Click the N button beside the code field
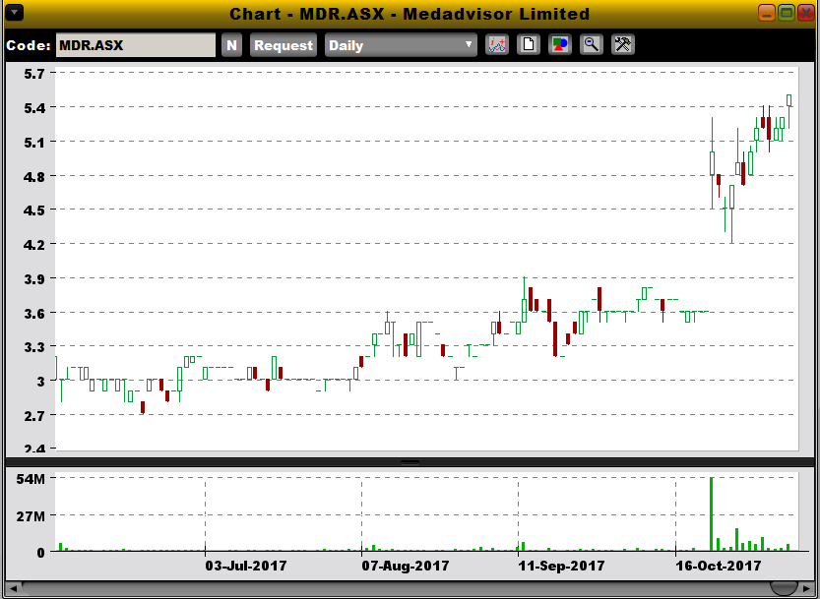This screenshot has height=599, width=820. click(x=231, y=45)
